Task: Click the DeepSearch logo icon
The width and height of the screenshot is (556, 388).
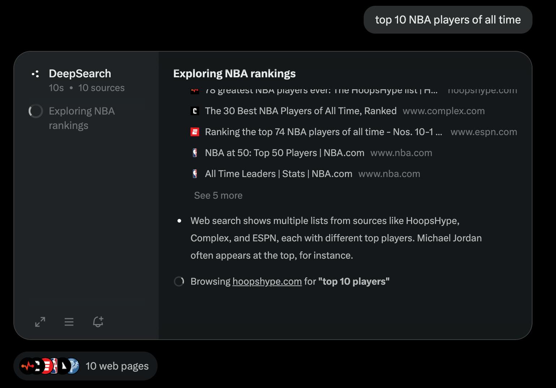Action: tap(35, 74)
